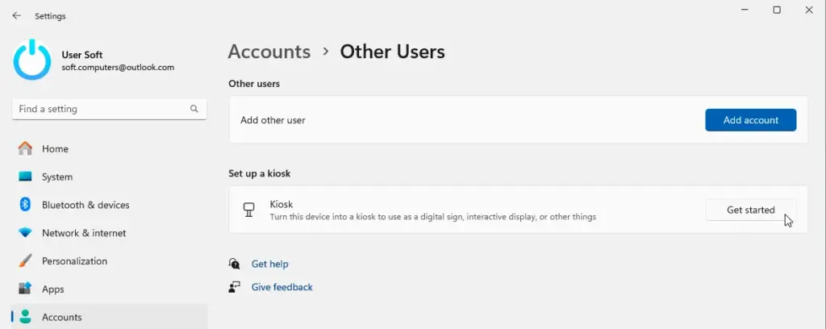Click the Give feedback person icon
Screen dimensions: 826x329
(235, 287)
